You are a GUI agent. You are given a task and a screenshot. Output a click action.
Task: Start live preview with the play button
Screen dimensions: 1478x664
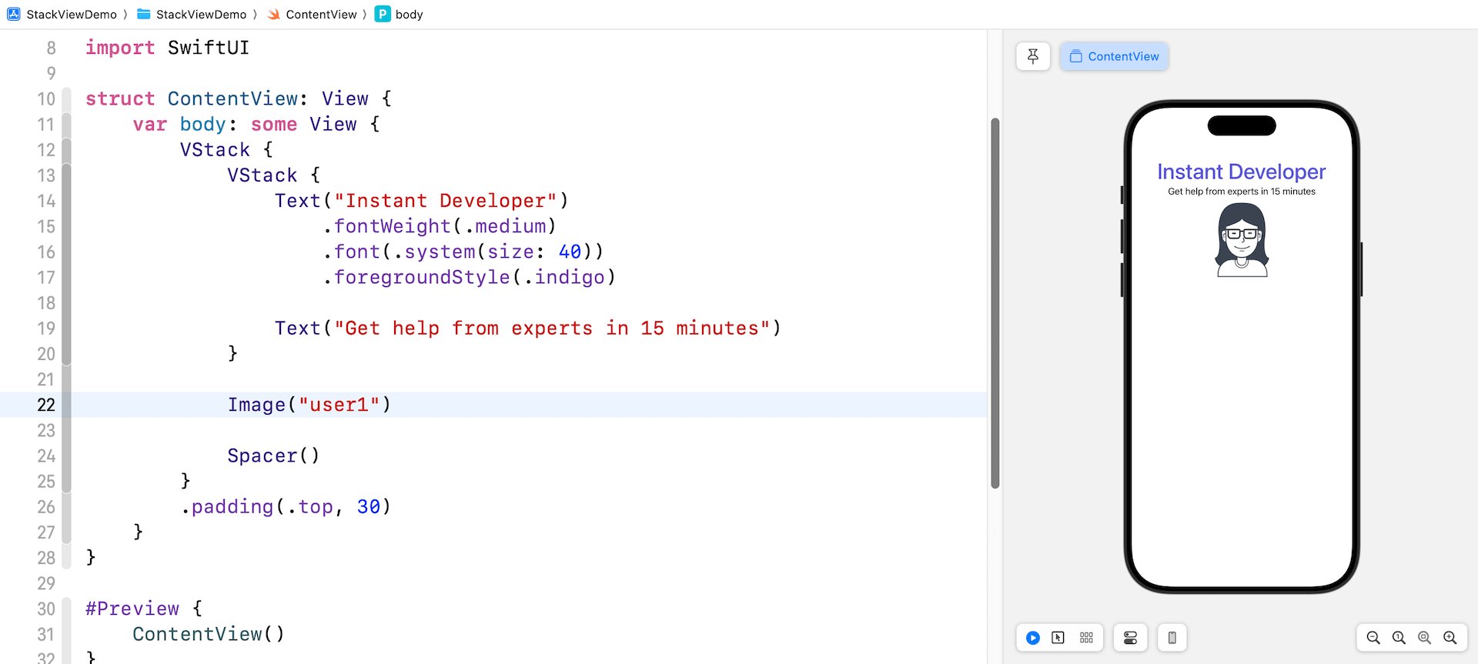click(1033, 638)
